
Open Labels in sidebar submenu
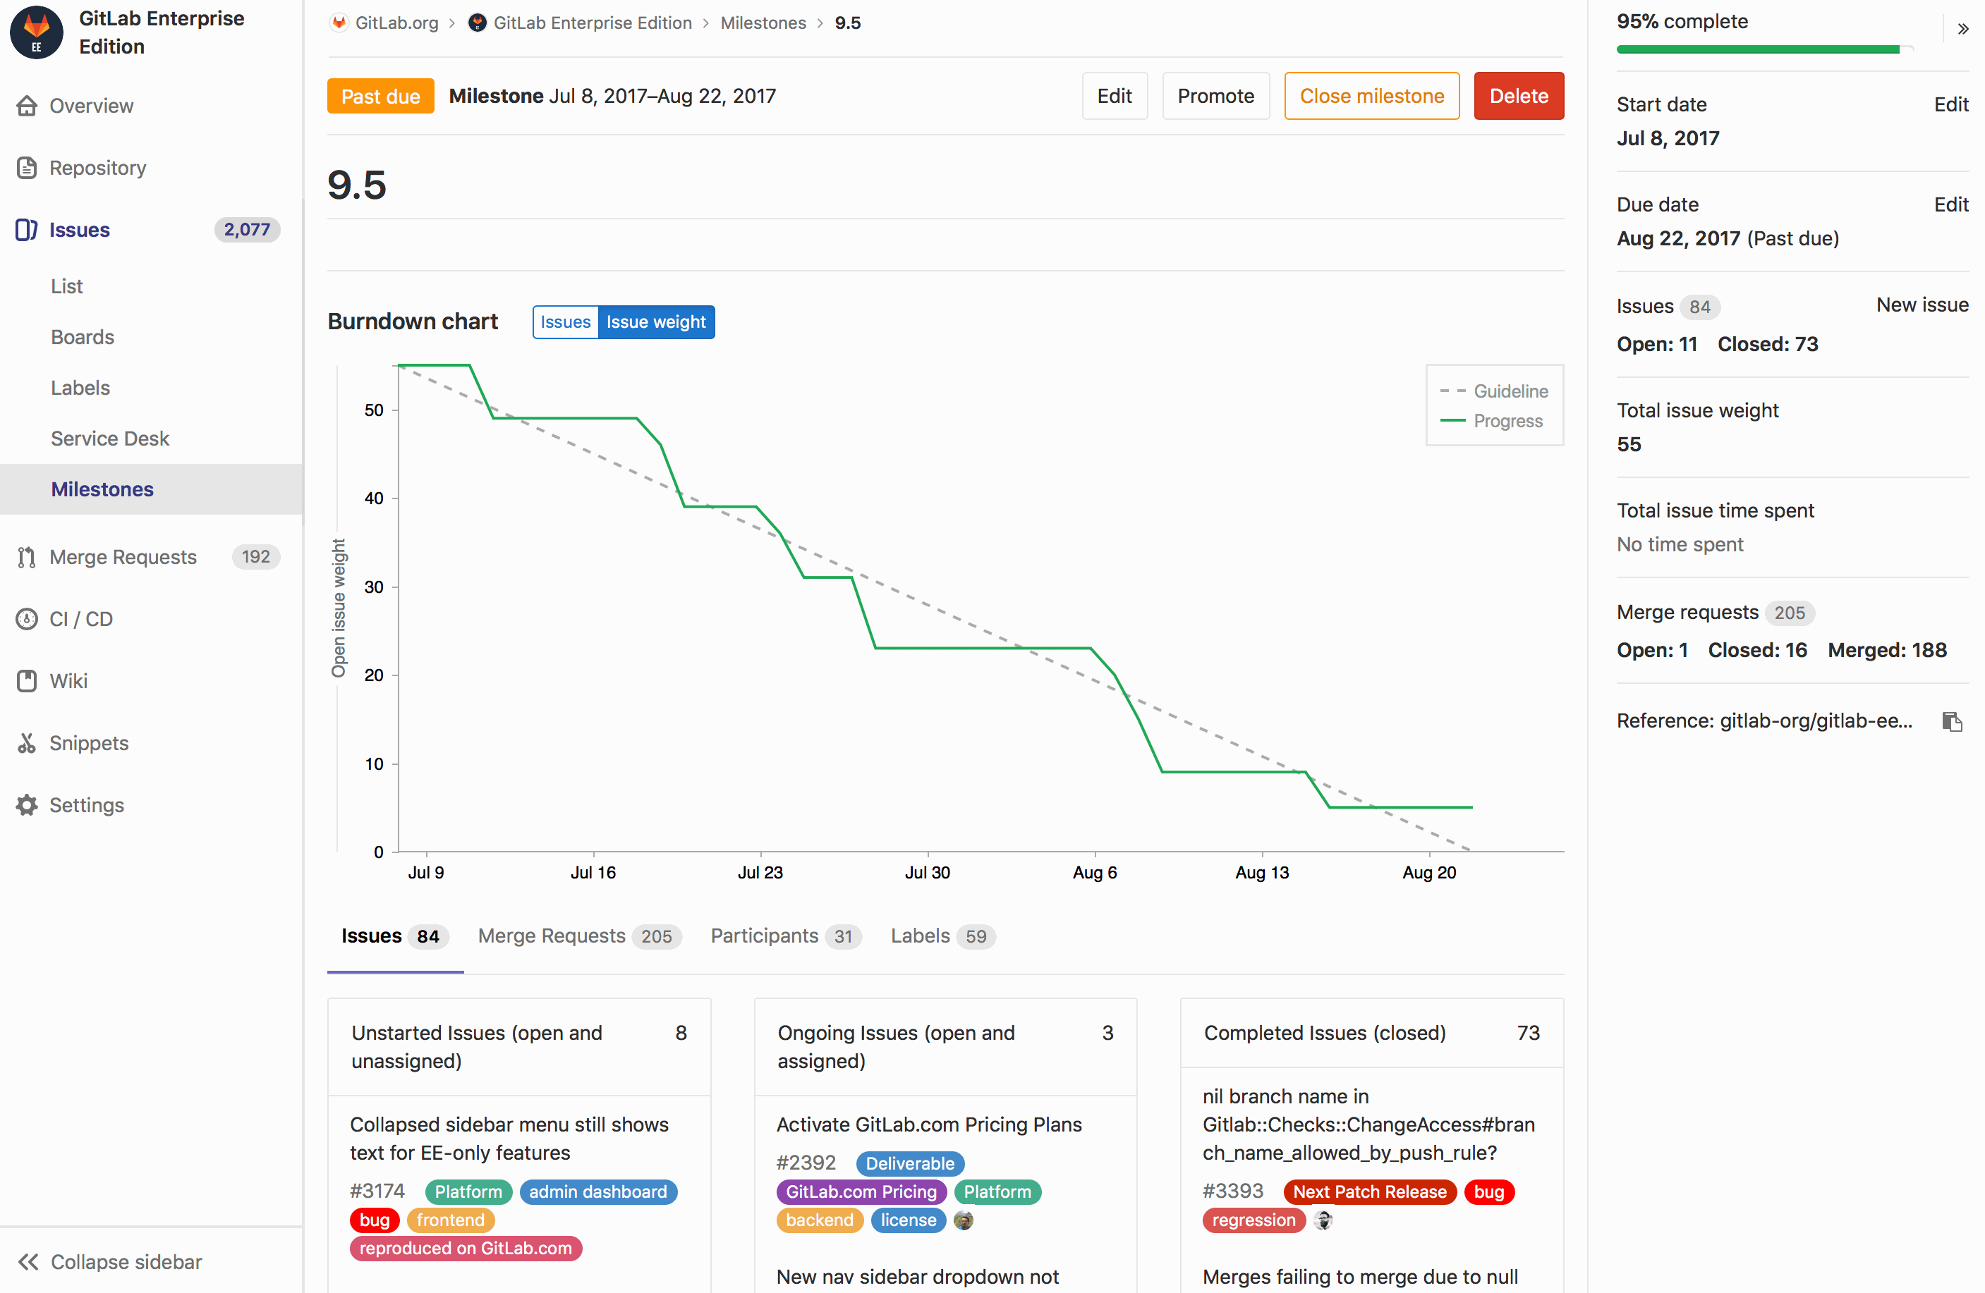click(80, 388)
